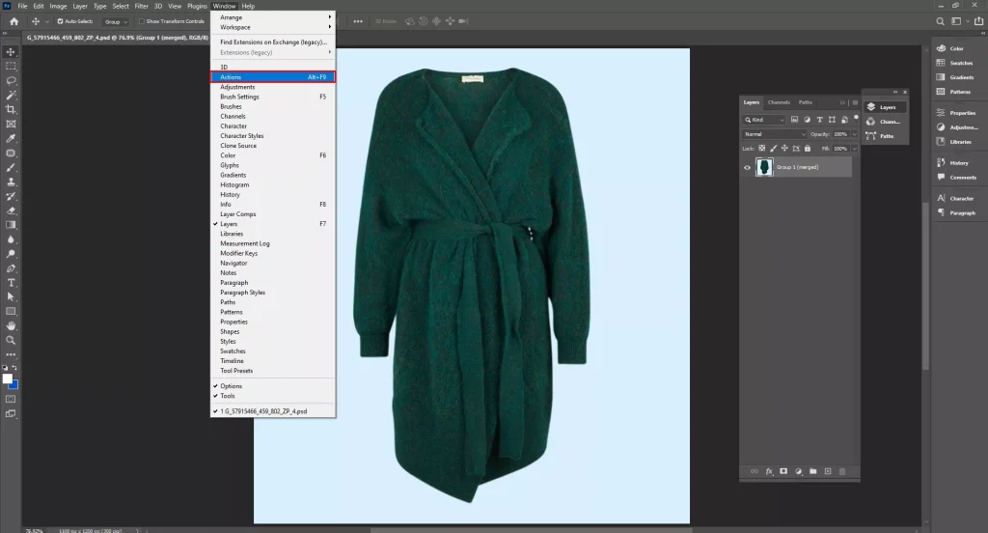Open the History panel icon
The height and width of the screenshot is (533, 988).
click(x=942, y=162)
